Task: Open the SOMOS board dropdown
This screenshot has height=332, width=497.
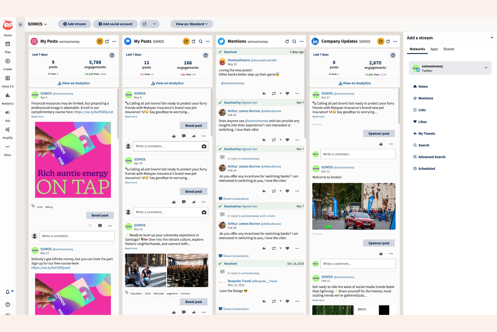Action: (x=37, y=24)
